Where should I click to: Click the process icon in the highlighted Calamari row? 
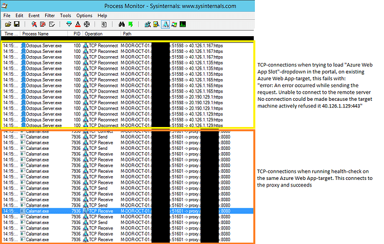(x=23, y=211)
